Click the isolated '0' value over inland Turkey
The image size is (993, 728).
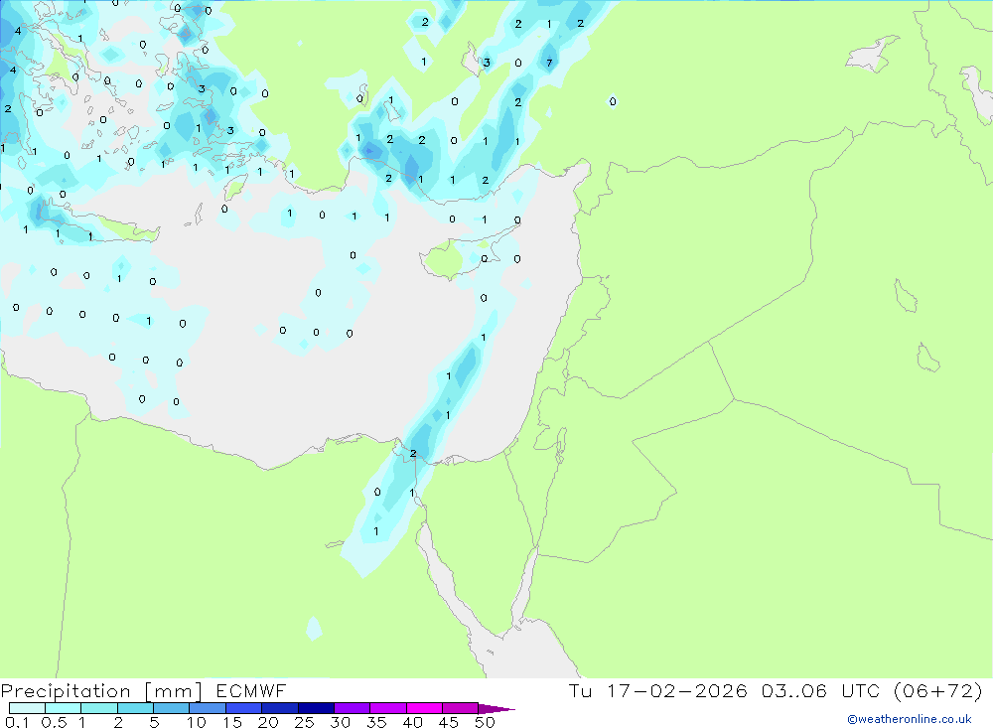(613, 101)
